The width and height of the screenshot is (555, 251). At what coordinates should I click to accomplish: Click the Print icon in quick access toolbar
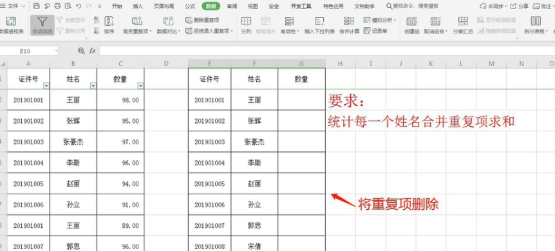pyautogui.click(x=57, y=6)
